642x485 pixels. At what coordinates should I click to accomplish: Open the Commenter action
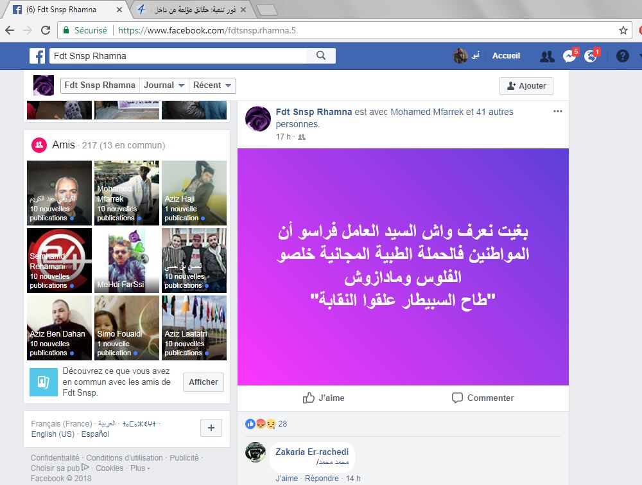(x=482, y=398)
